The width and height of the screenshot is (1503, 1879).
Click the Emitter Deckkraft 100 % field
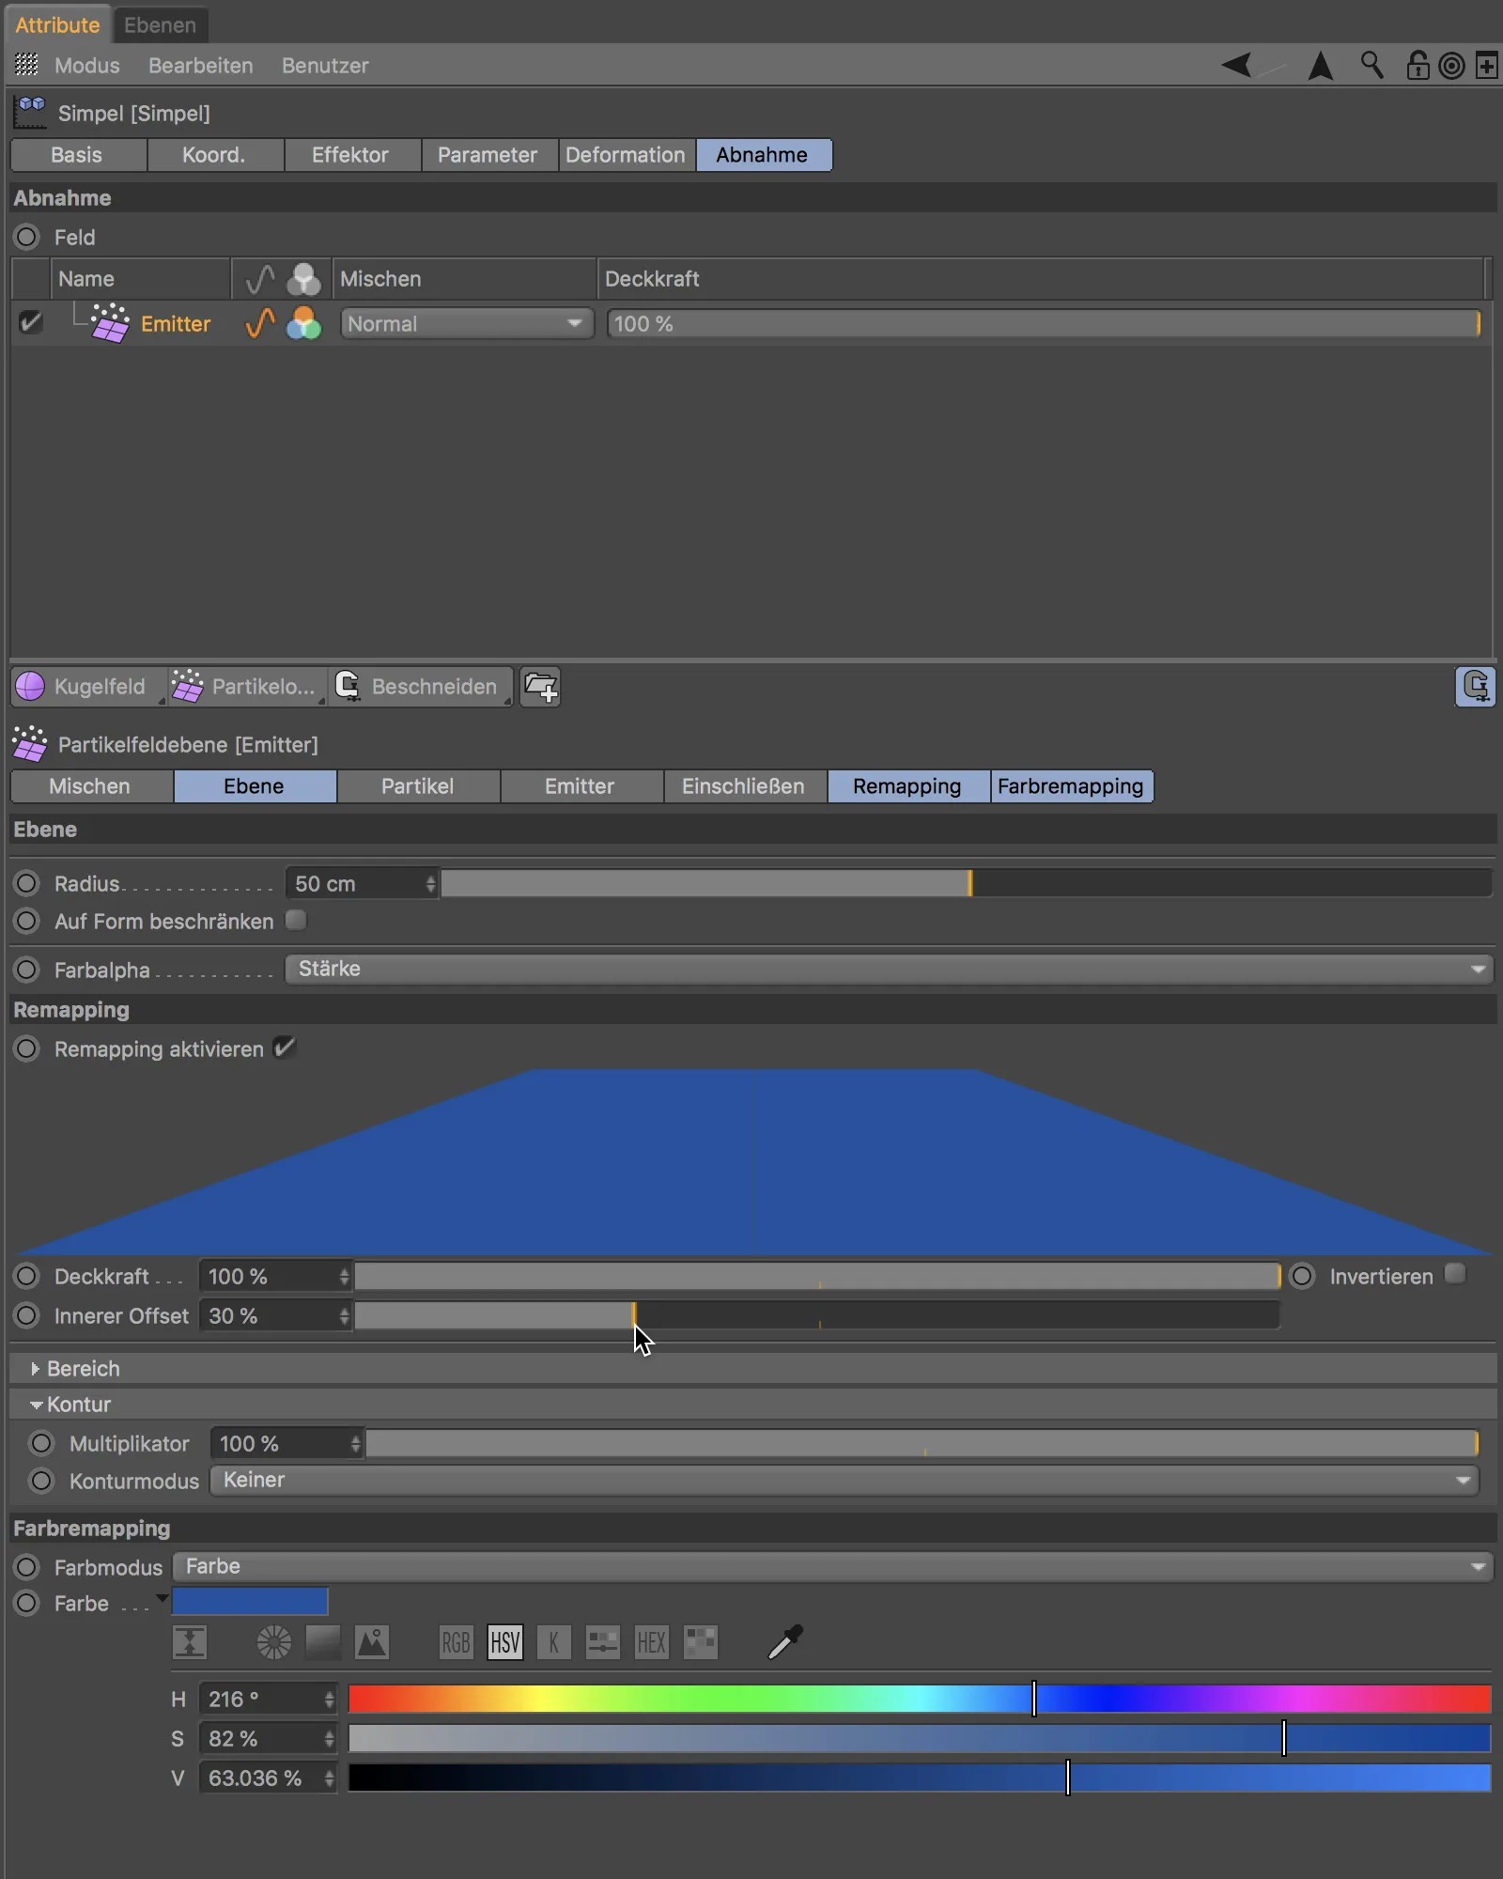coord(1044,323)
